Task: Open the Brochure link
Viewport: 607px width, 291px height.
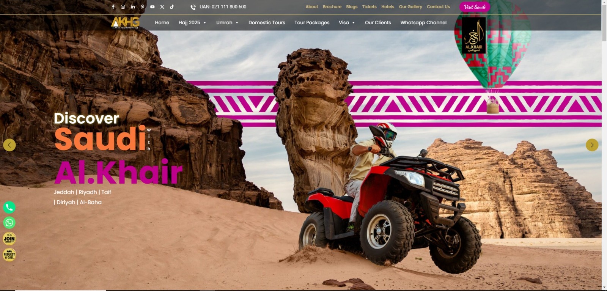Action: pos(332,7)
